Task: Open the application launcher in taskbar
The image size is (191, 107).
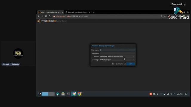Action: coord(39,94)
